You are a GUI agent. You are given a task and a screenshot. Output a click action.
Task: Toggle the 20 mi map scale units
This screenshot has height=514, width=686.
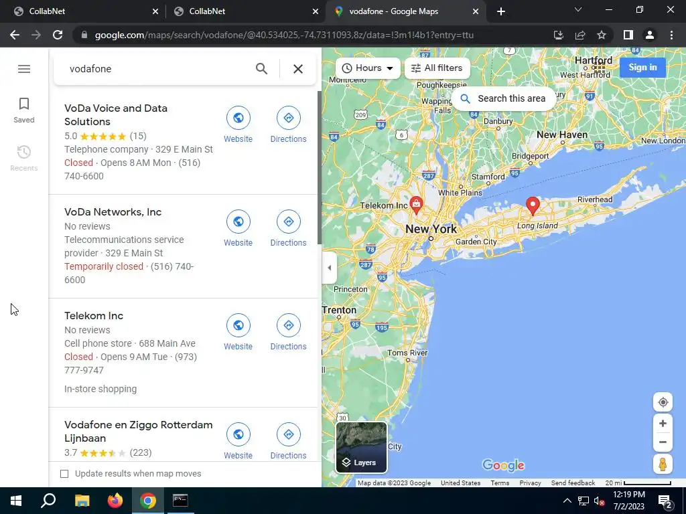tap(638, 483)
